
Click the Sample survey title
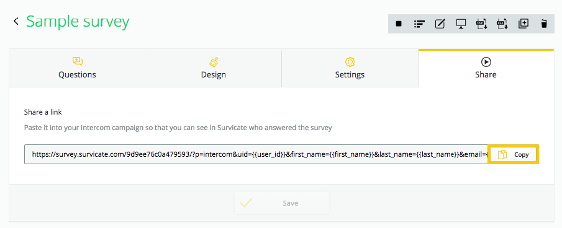click(78, 22)
